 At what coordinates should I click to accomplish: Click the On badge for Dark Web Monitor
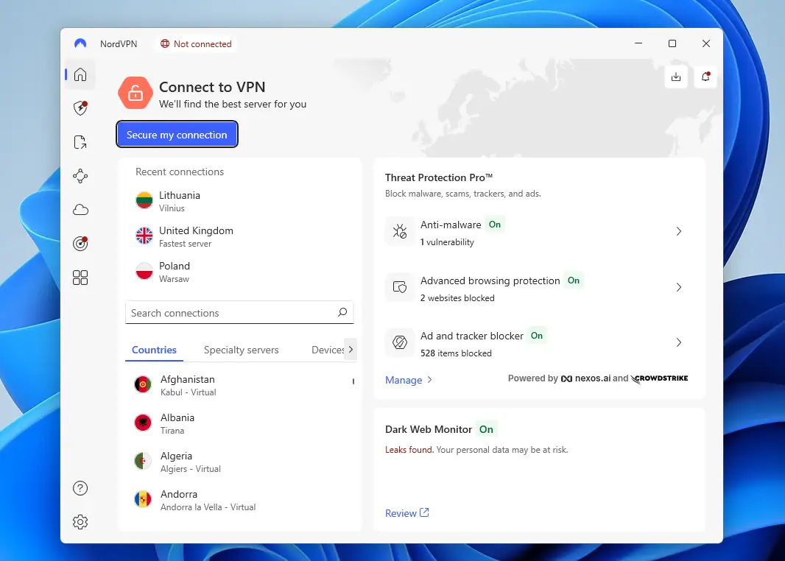[x=486, y=429]
